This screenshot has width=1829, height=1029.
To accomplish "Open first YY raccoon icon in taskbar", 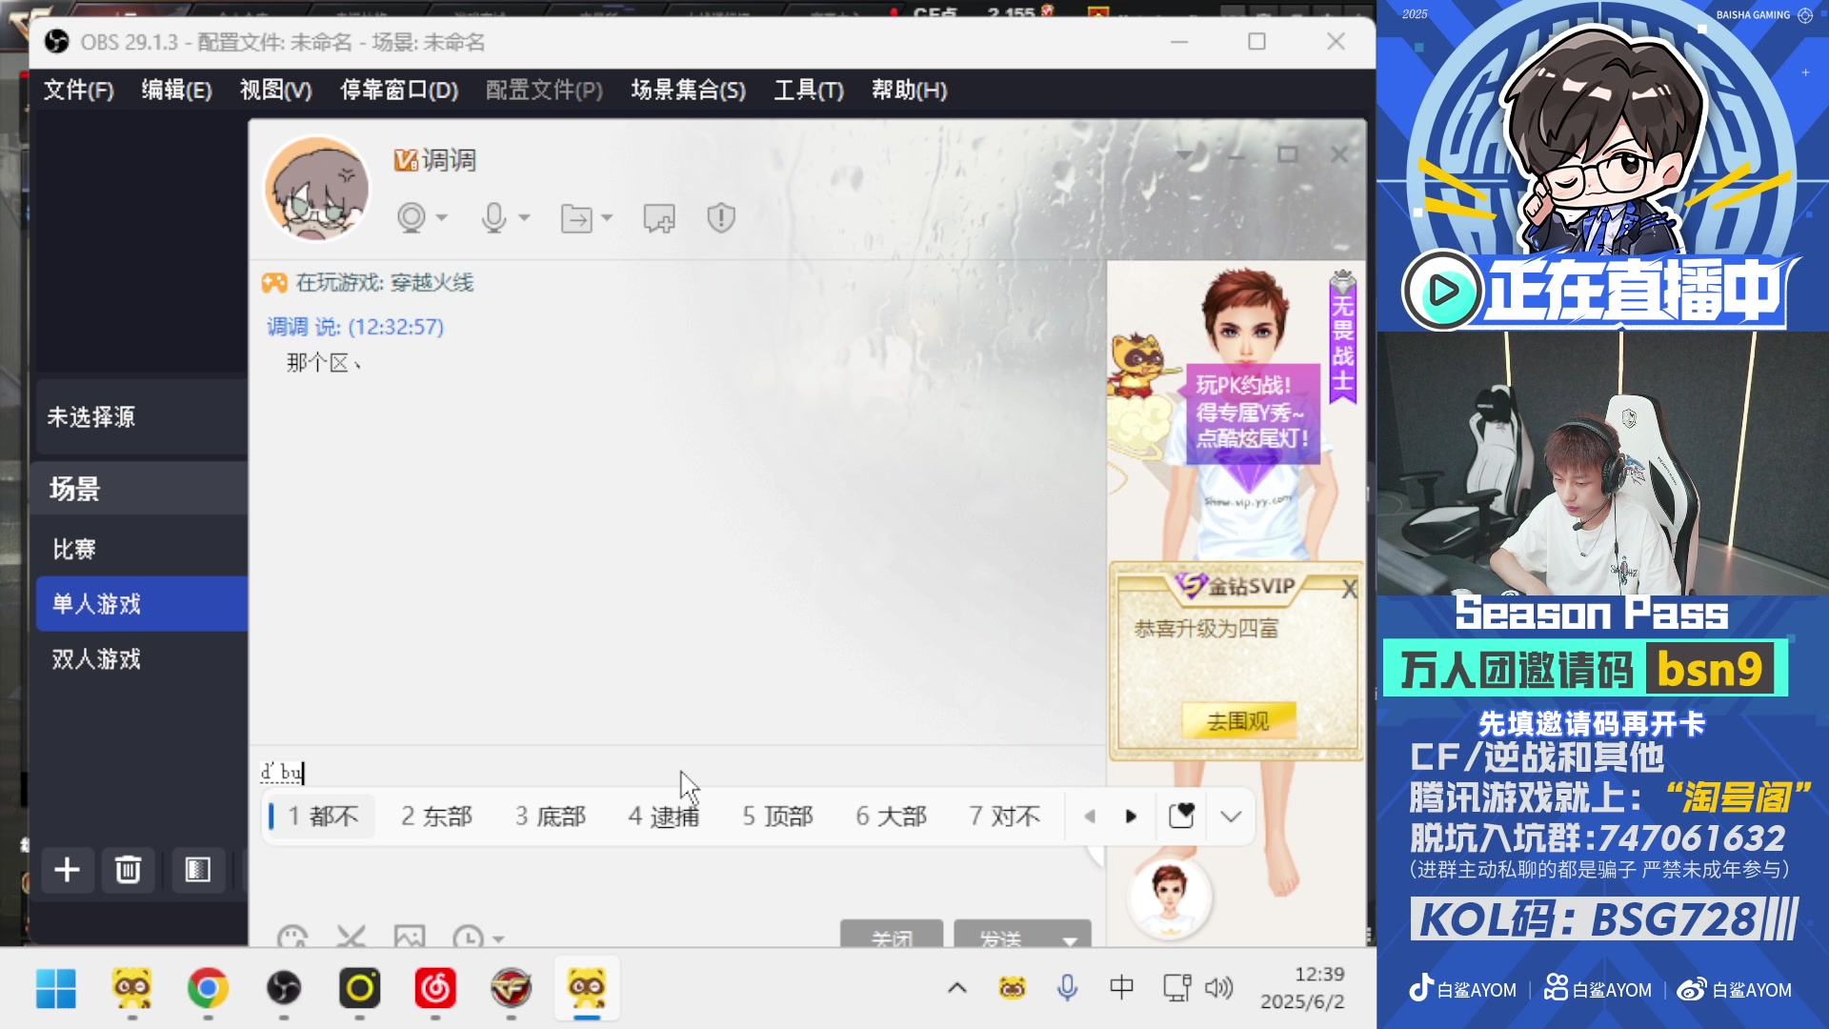I will [131, 989].
